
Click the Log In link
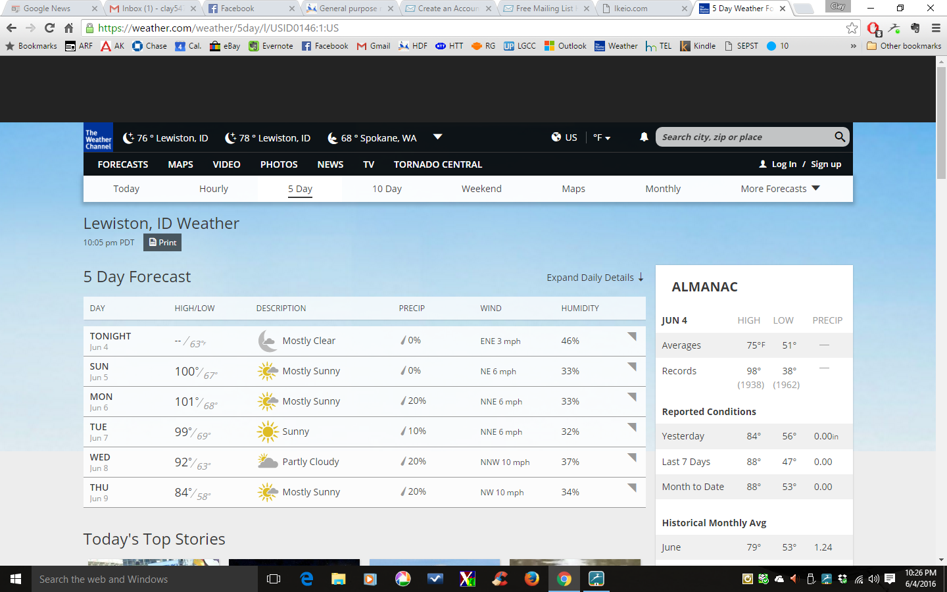click(783, 164)
